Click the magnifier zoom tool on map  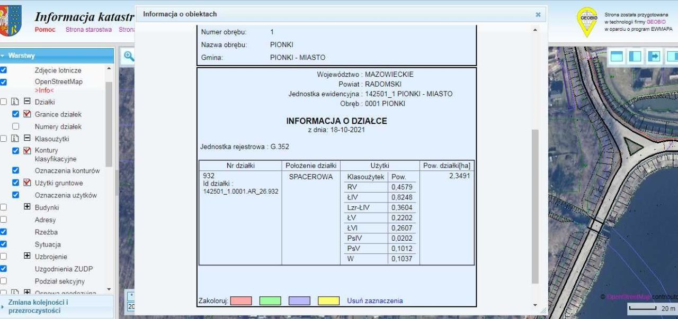(128, 56)
